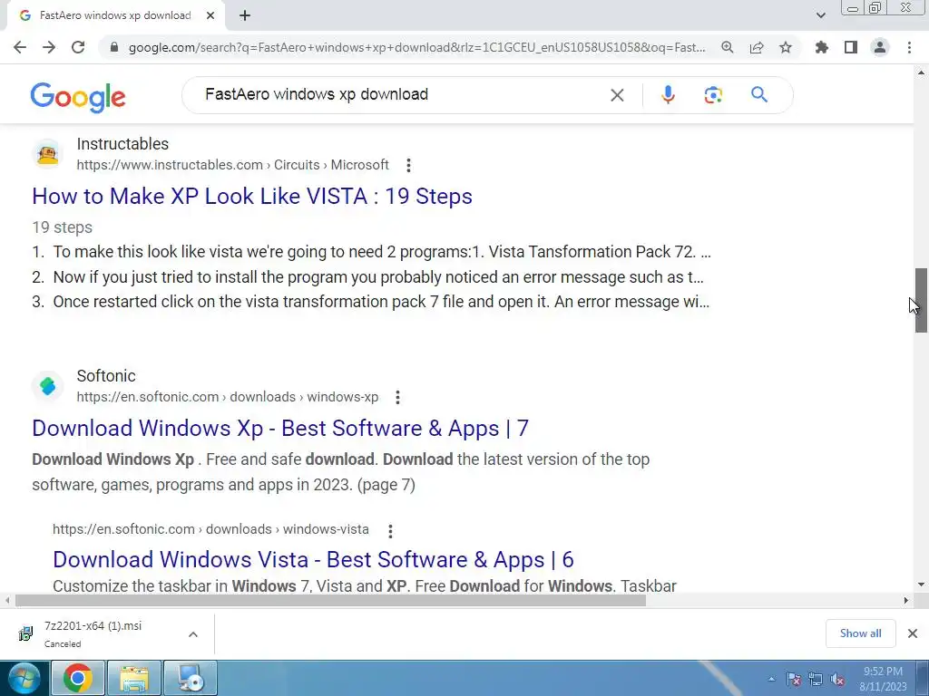Click the 19 steps text
The width and height of the screenshot is (929, 696).
(63, 227)
